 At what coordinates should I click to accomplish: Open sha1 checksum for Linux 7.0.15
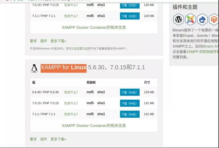[x=101, y=103]
